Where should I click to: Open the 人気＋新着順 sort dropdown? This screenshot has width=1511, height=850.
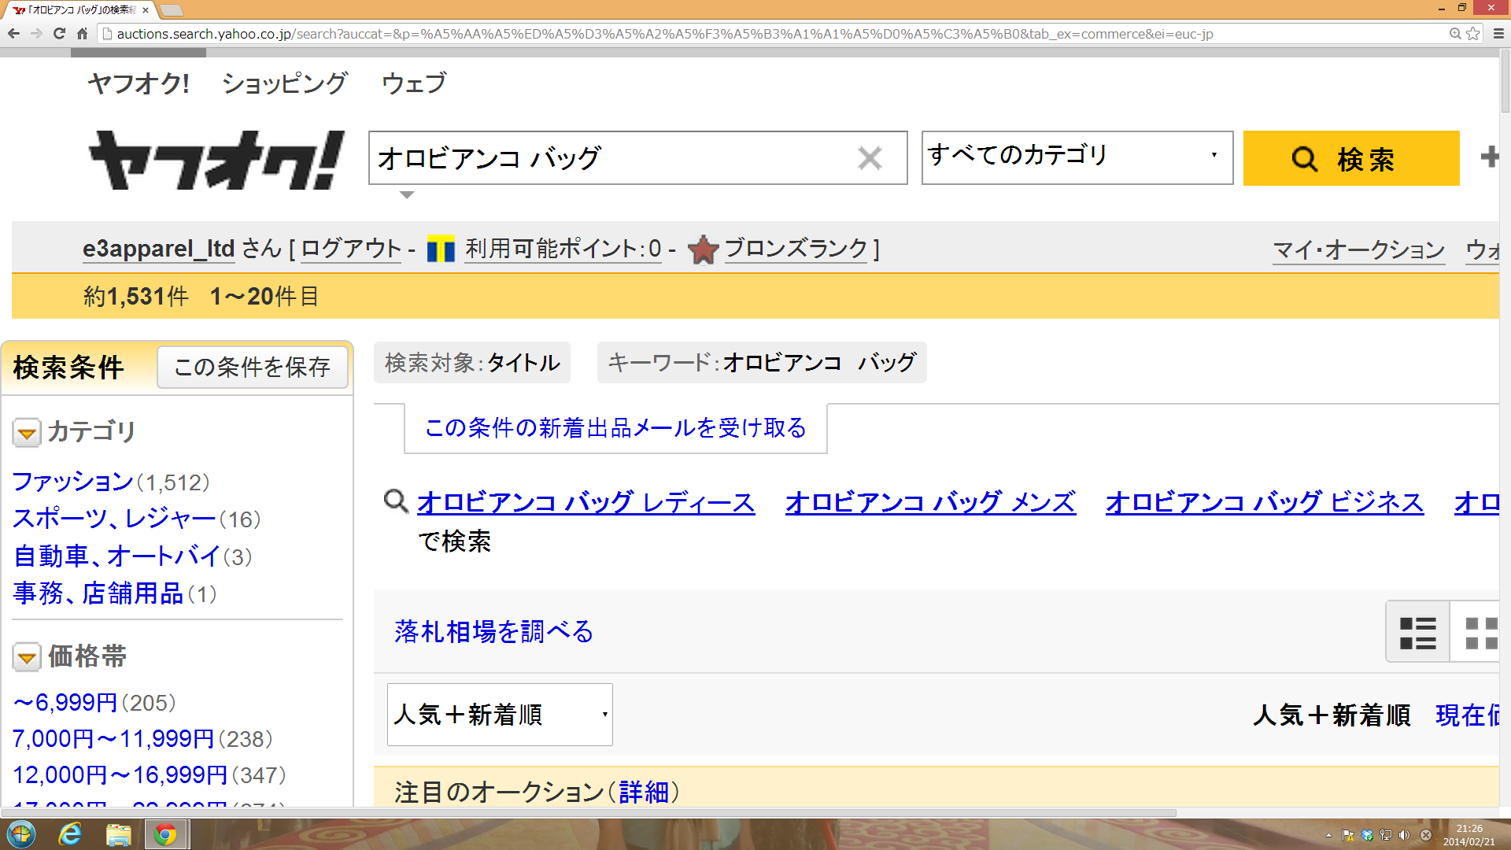pyautogui.click(x=500, y=715)
